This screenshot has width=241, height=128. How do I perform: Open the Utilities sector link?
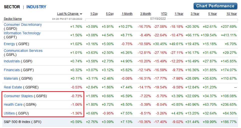9,113
